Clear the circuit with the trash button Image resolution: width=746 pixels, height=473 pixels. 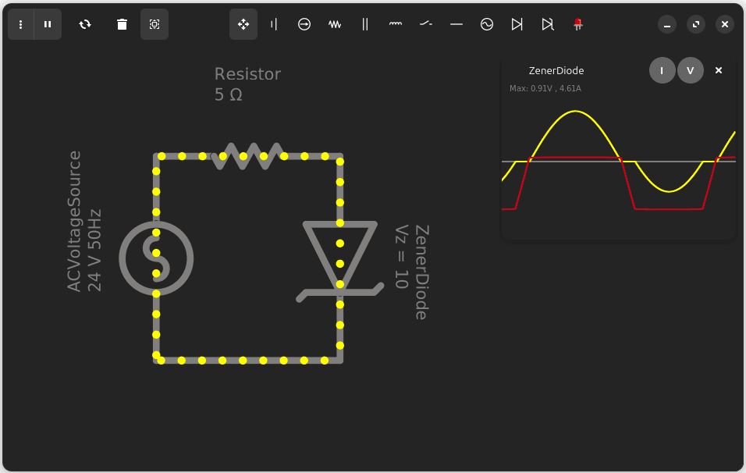(122, 24)
